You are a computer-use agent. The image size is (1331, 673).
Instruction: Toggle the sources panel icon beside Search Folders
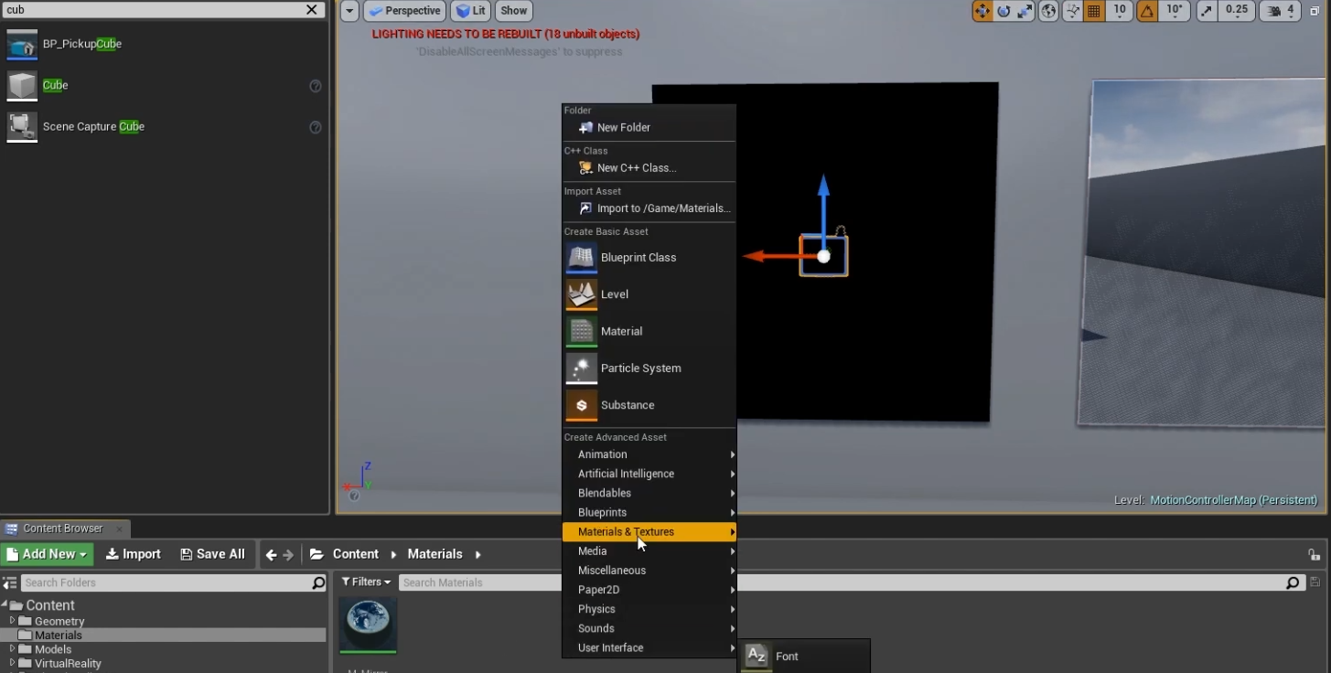[10, 582]
